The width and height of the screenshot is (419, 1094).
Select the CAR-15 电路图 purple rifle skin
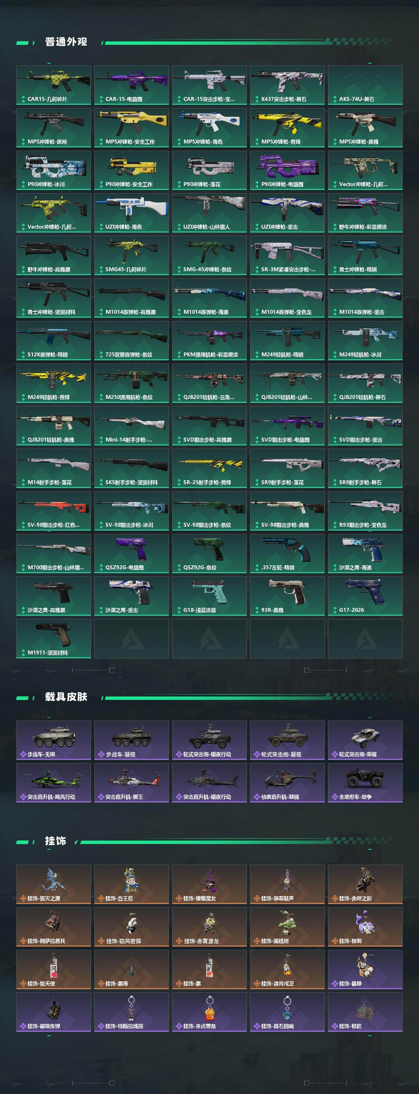coord(132,85)
